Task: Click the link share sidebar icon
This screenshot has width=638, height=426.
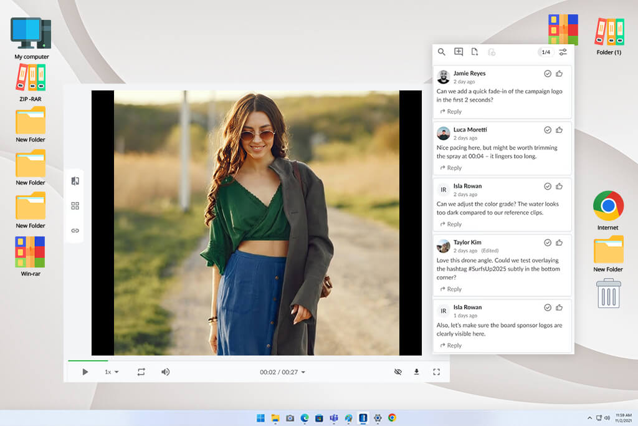Action: pyautogui.click(x=75, y=231)
